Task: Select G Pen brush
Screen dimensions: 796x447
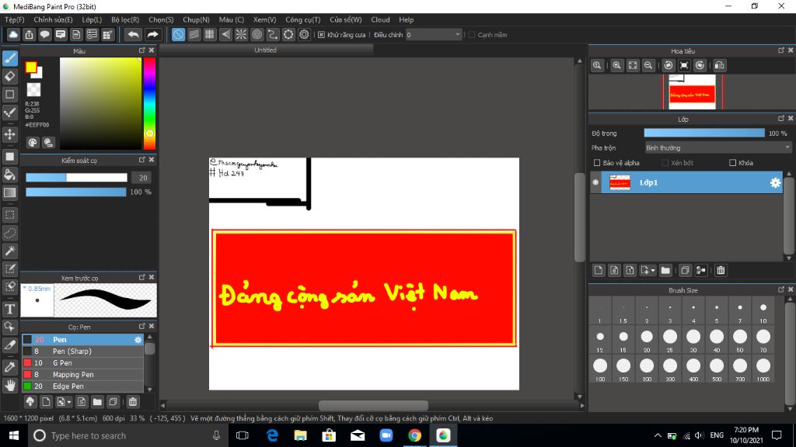Action: coord(82,363)
